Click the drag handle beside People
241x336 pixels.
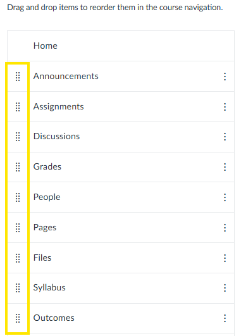pyautogui.click(x=18, y=197)
